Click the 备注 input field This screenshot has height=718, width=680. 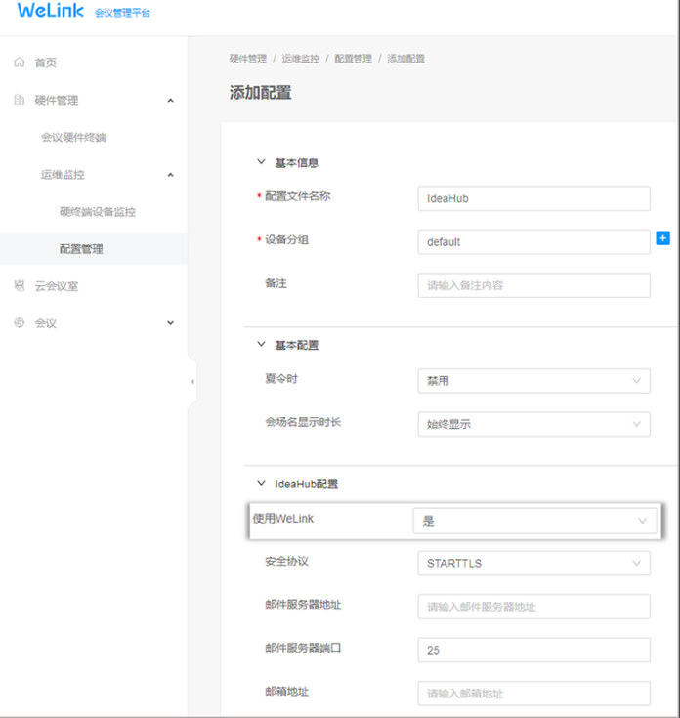[533, 285]
